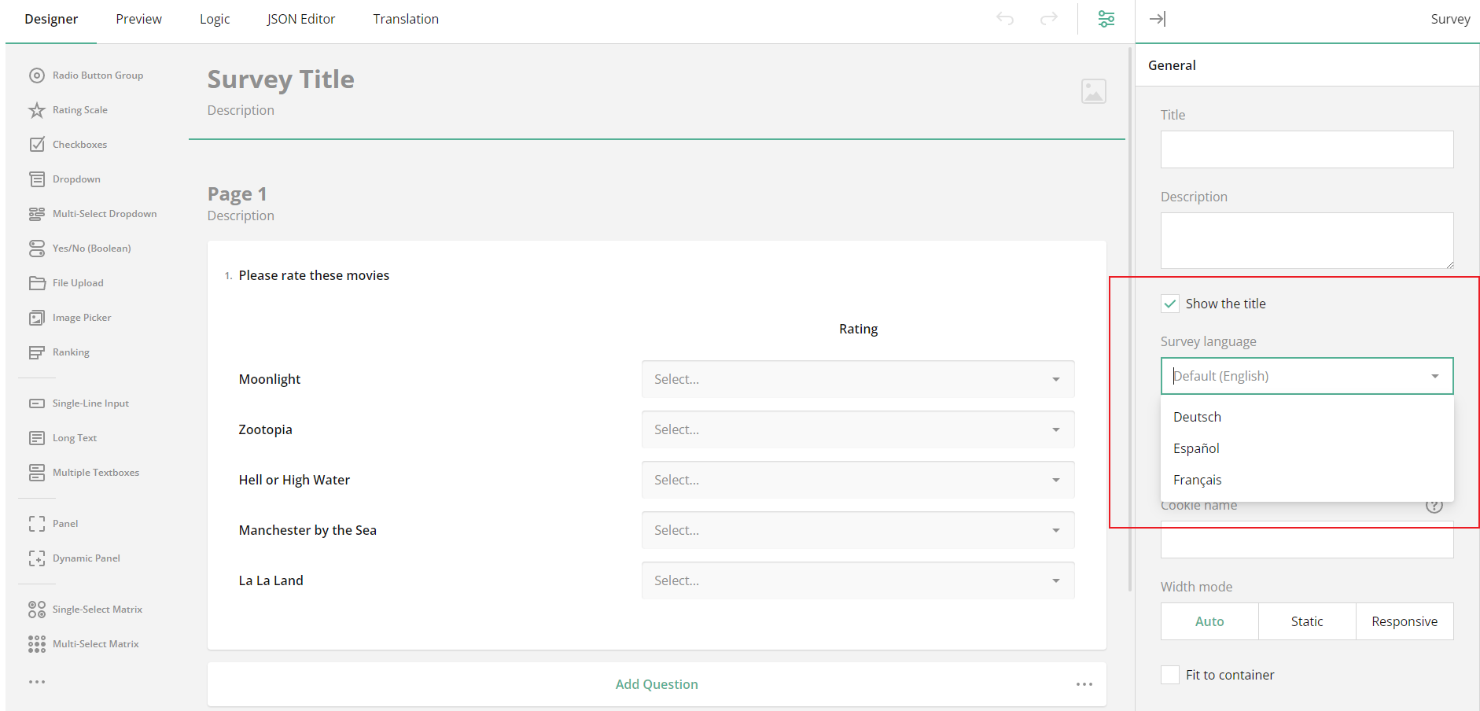Open the survey settings gear icon
Image resolution: width=1480 pixels, height=711 pixels.
(1106, 18)
